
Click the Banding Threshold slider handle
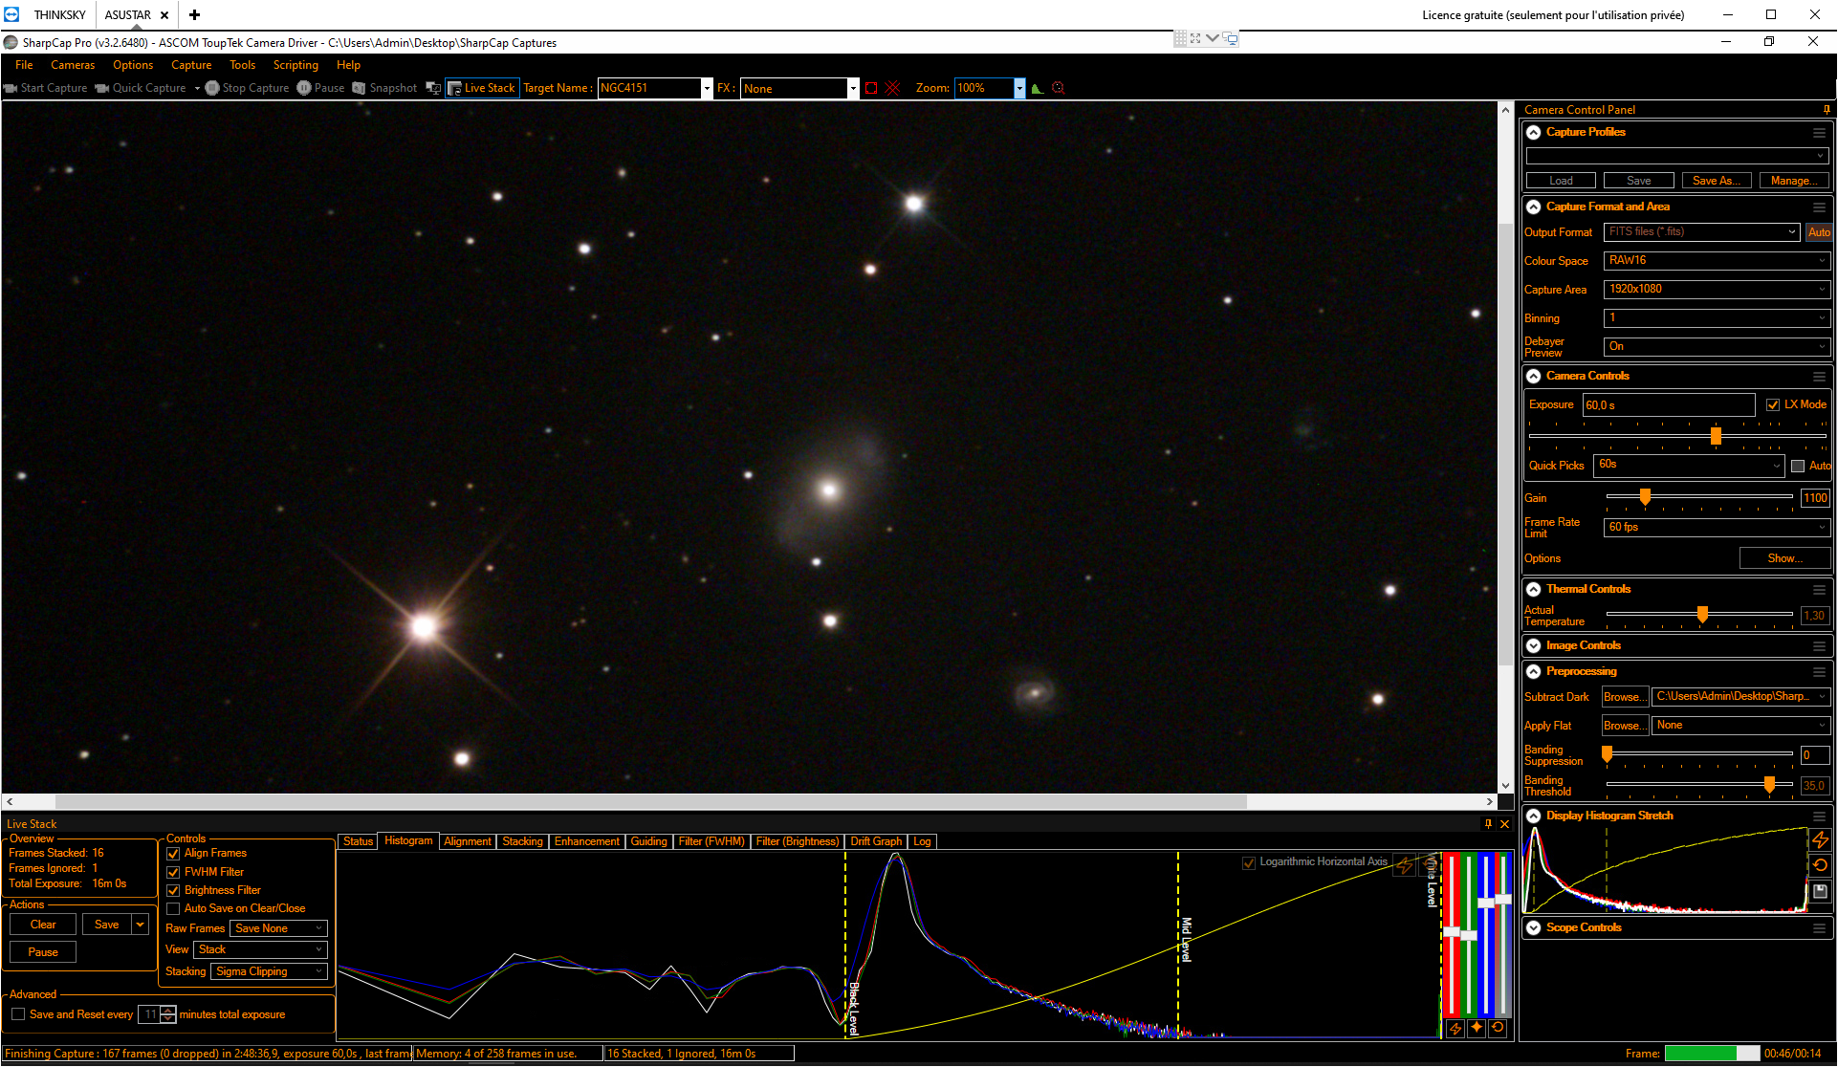click(1769, 785)
